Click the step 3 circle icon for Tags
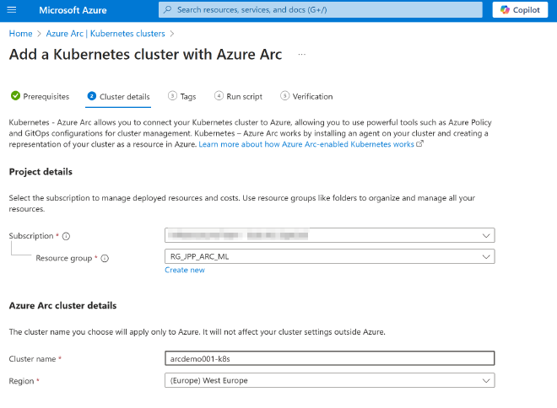Image resolution: width=557 pixels, height=408 pixels. (172, 96)
